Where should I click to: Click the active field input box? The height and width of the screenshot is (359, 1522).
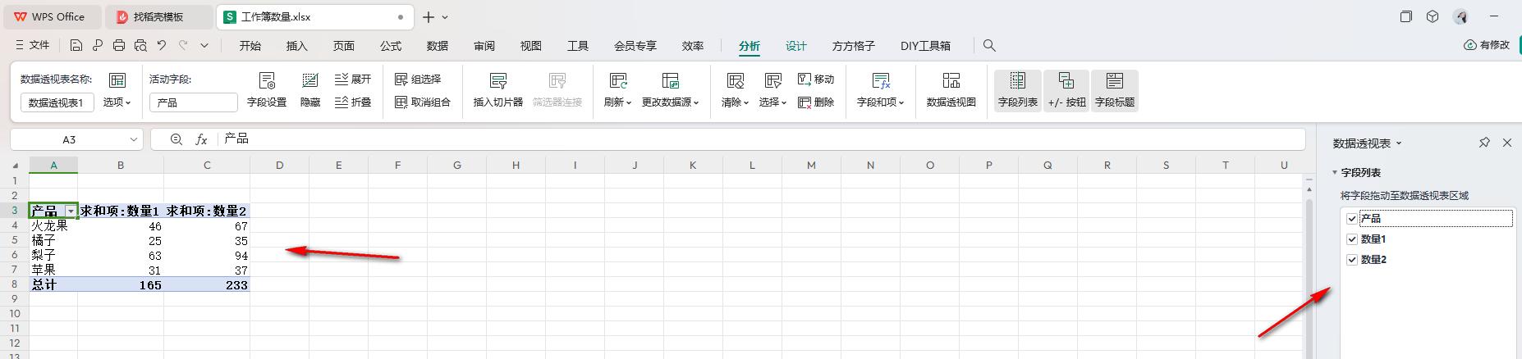click(194, 102)
